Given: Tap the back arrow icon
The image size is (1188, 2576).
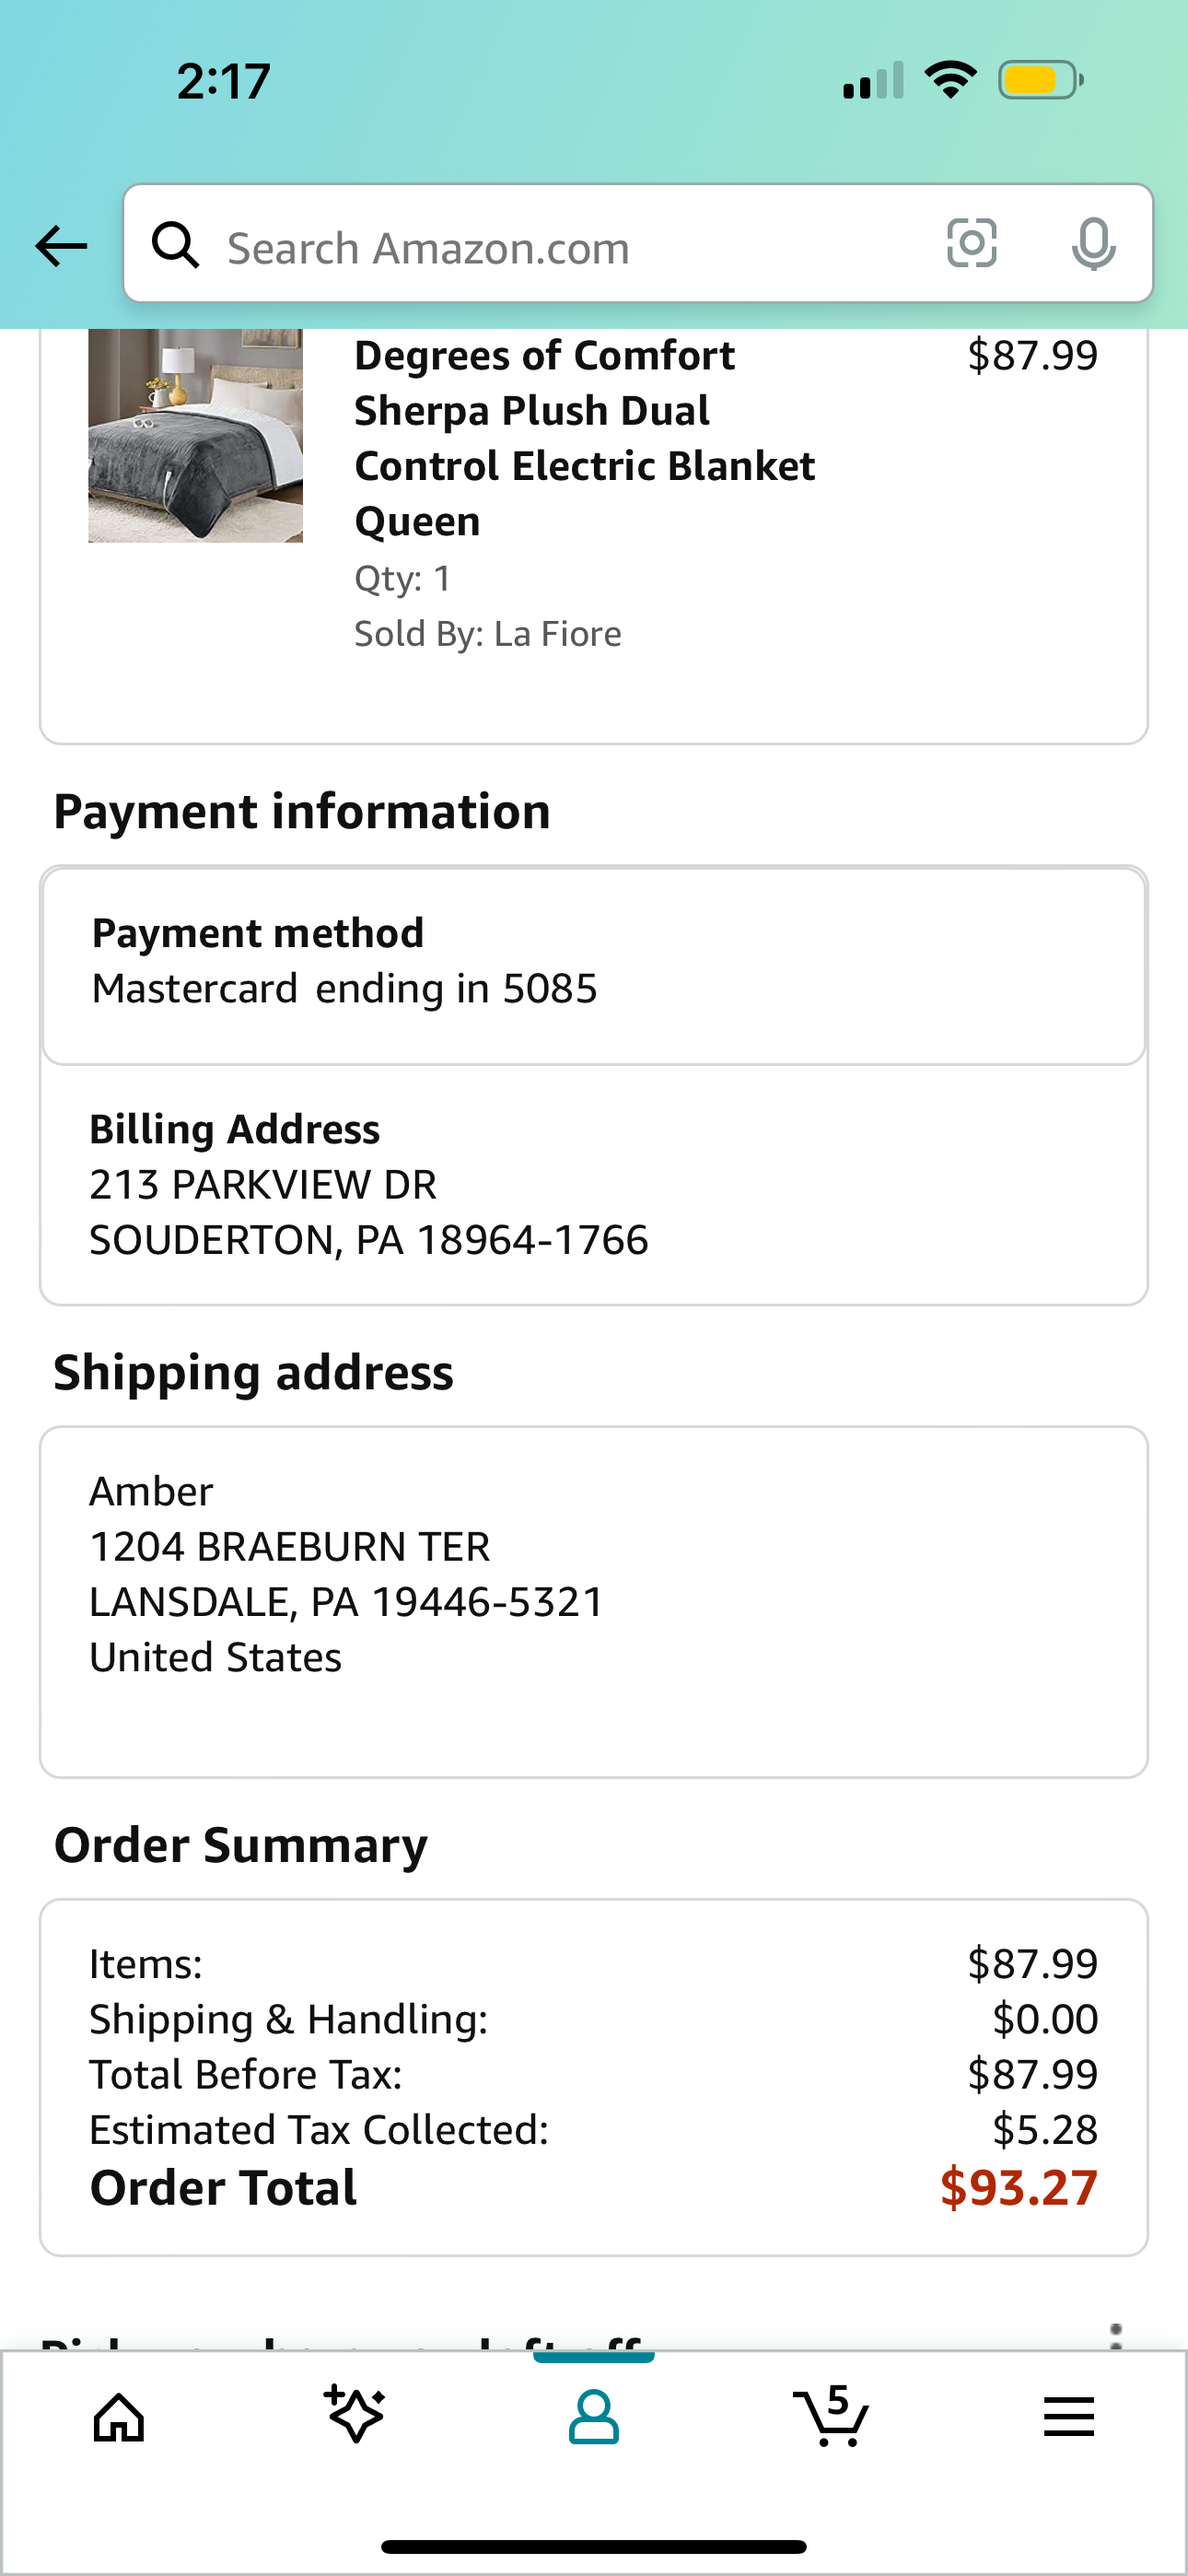Looking at the screenshot, I should pos(61,245).
